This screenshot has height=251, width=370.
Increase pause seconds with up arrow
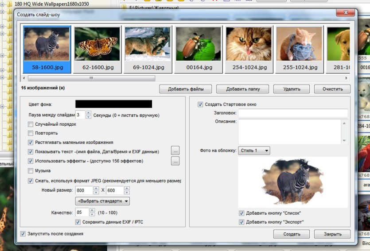coord(88,112)
